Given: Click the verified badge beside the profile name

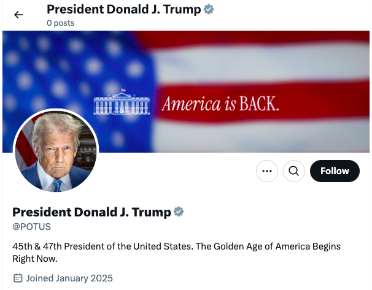Looking at the screenshot, I should [x=179, y=212].
